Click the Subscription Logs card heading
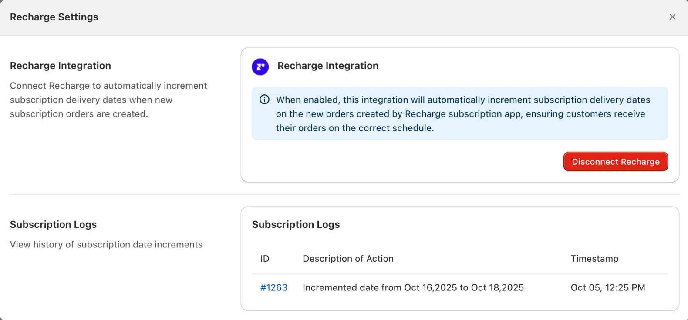This screenshot has height=320, width=688. pyautogui.click(x=296, y=224)
